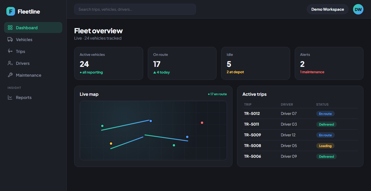Click the '4 today' trend text
Image resolution: width=371 pixels, height=191 pixels.
tap(161, 72)
